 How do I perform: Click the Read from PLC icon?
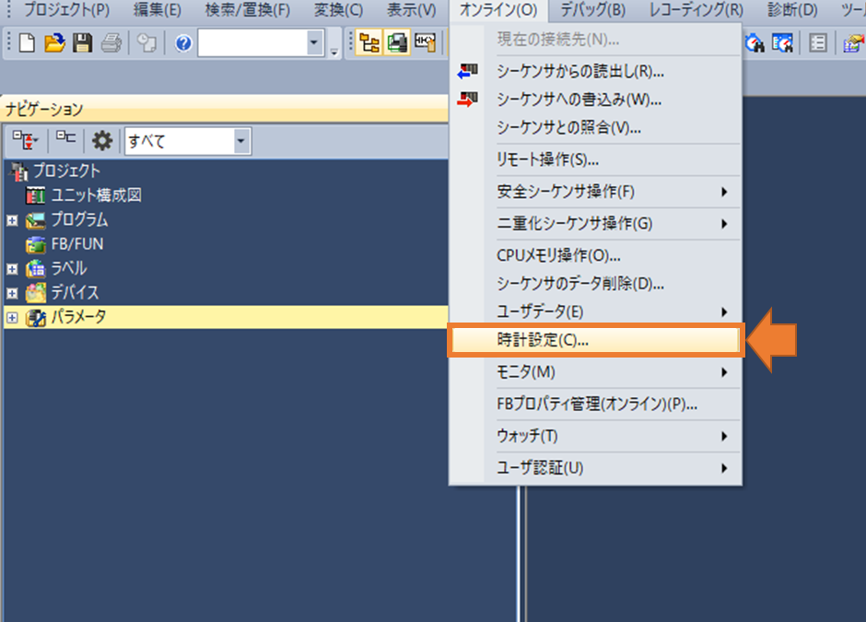pyautogui.click(x=468, y=70)
